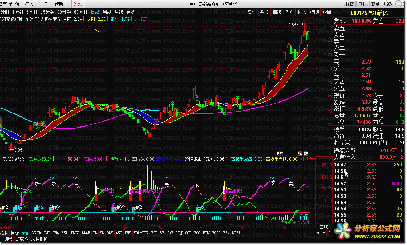Open the 更多 periods dropdown
Image resolution: width=407 pixels, height=245 pixels.
130,12
